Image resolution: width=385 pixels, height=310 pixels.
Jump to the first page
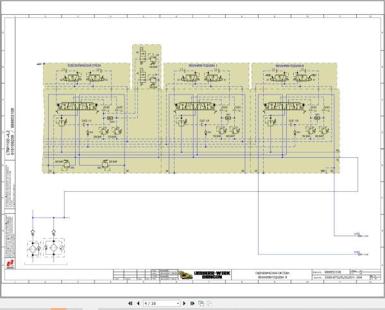click(x=130, y=304)
